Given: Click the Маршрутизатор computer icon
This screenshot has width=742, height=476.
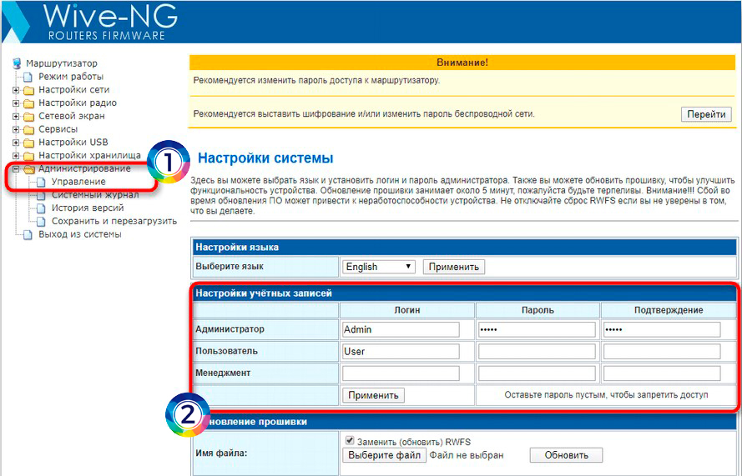Looking at the screenshot, I should click(x=17, y=63).
